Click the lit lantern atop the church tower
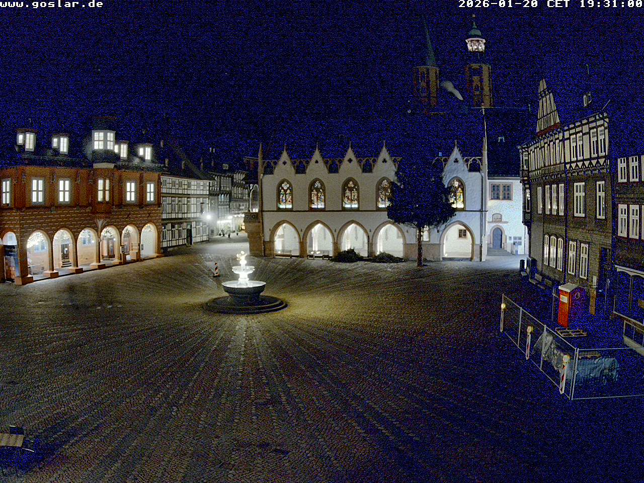Screen dimensions: 644x483 click(x=475, y=44)
